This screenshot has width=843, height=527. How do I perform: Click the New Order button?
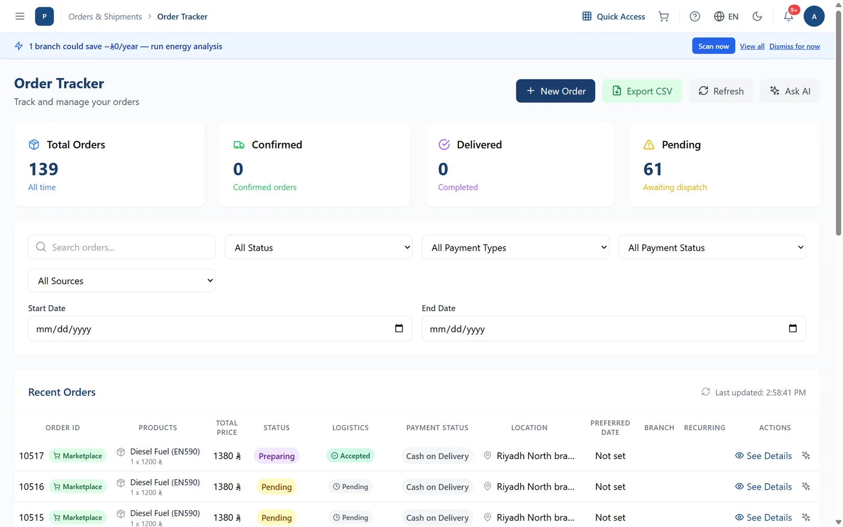[555, 91]
